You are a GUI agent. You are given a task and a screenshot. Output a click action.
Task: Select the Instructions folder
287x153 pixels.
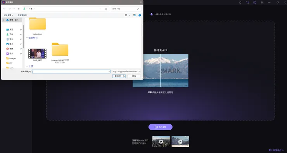click(x=38, y=26)
